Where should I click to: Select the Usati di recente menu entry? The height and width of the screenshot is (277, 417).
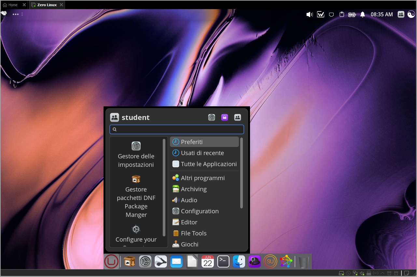pyautogui.click(x=202, y=153)
